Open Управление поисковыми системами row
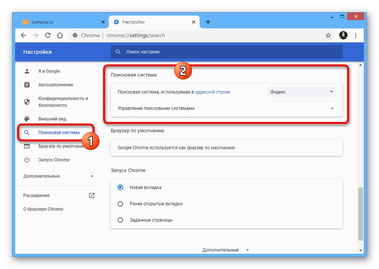Viewport: 379px width, 269px height. [227, 108]
